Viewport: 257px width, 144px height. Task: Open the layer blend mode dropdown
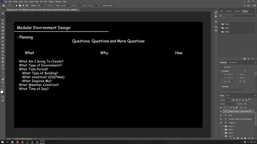228,104
